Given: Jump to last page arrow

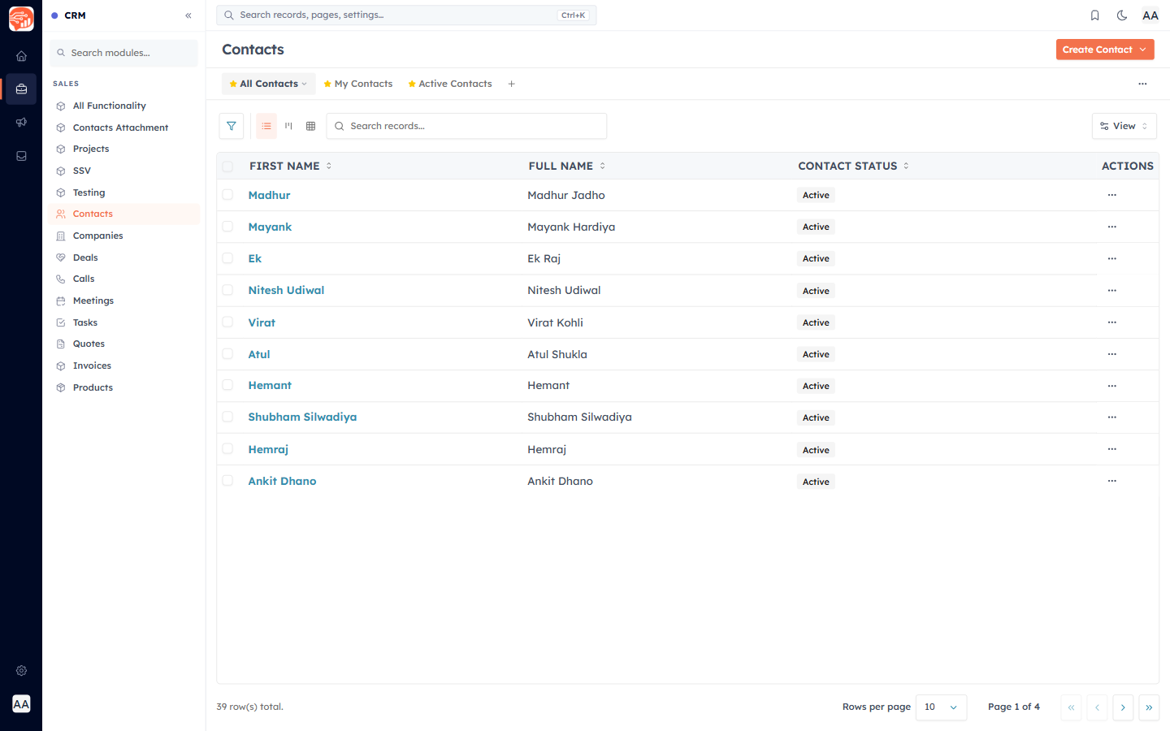Looking at the screenshot, I should click(1149, 707).
